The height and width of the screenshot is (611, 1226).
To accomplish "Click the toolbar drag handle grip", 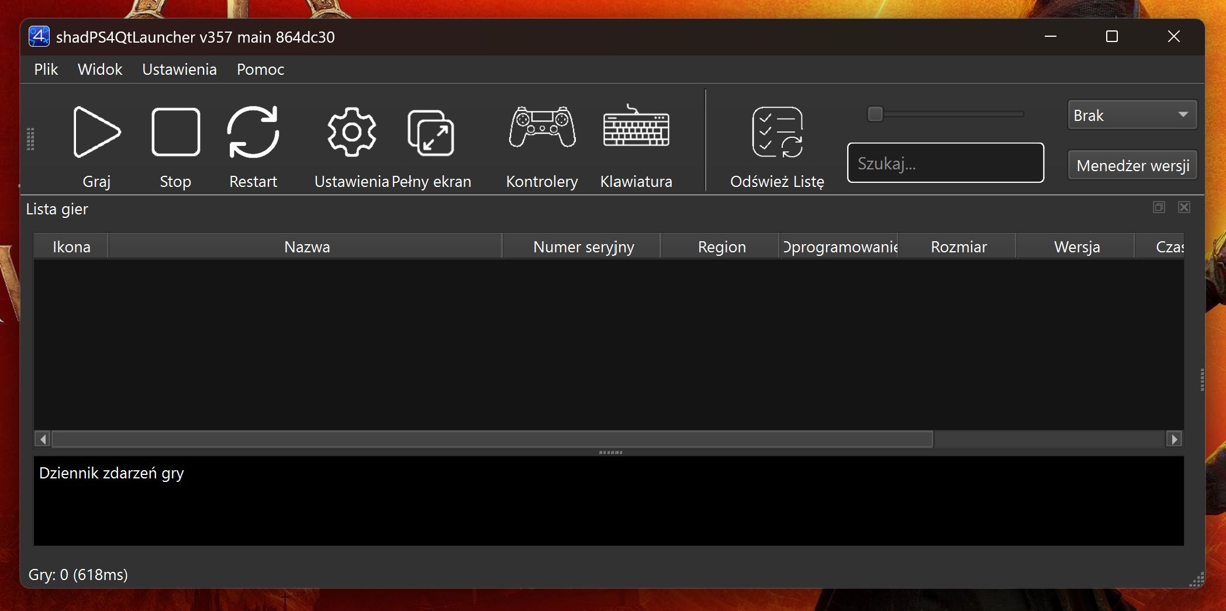I will coord(30,139).
